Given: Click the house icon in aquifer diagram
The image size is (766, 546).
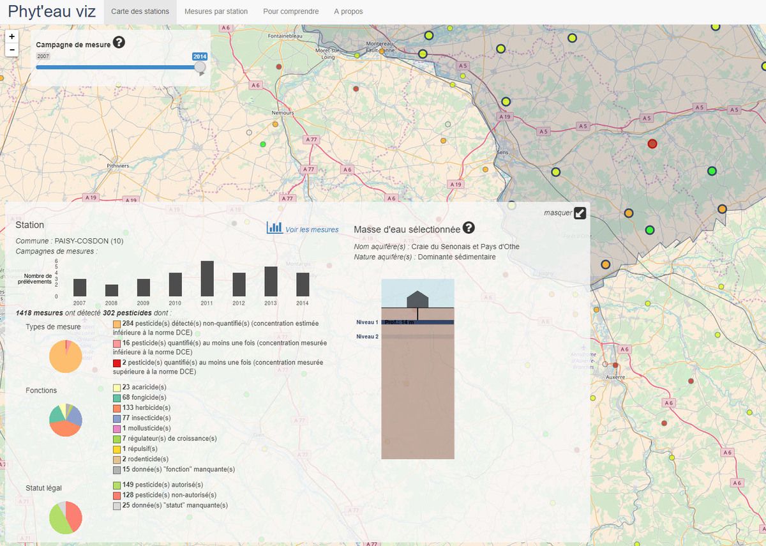Looking at the screenshot, I should click(x=417, y=298).
